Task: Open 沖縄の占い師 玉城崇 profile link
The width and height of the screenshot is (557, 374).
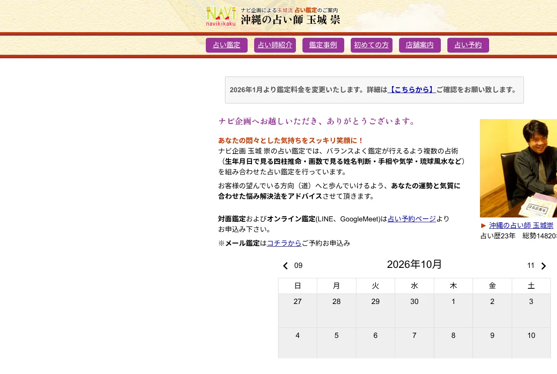Action: point(521,225)
